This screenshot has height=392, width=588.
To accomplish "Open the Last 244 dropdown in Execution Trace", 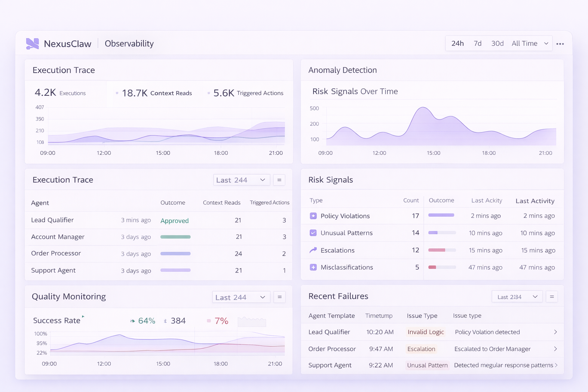I will point(242,180).
